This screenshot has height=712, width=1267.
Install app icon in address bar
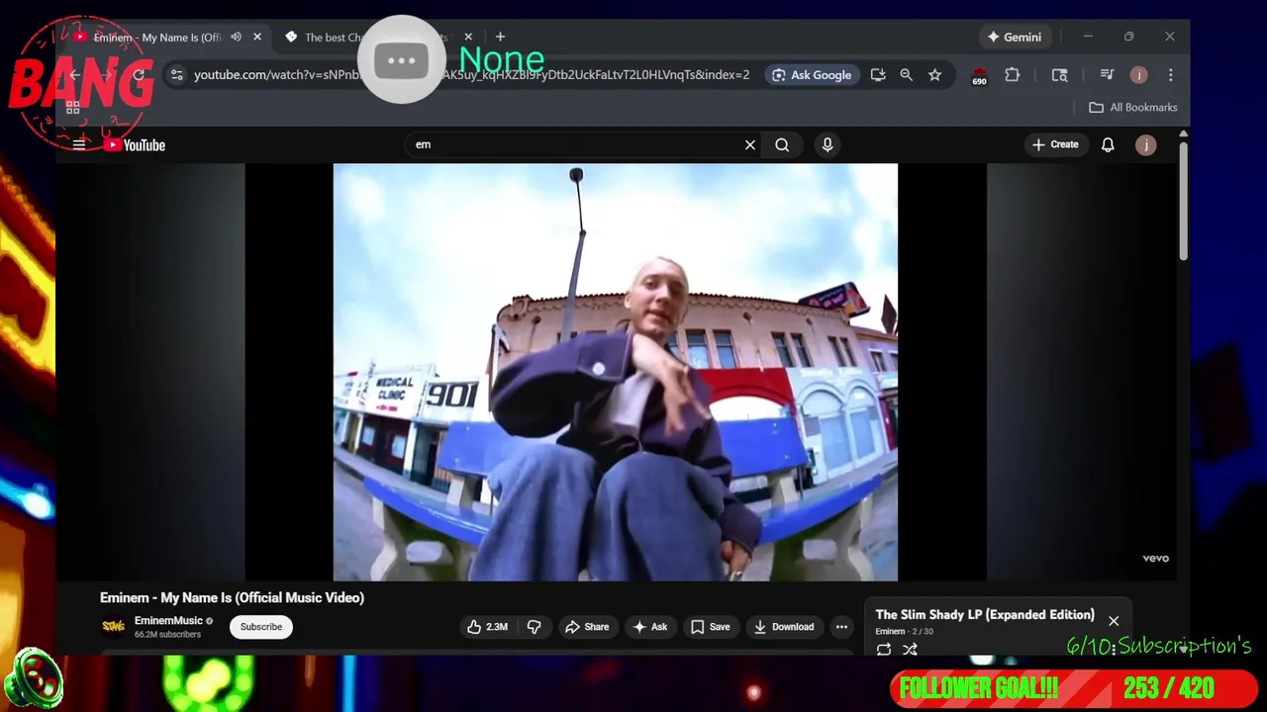tap(878, 75)
